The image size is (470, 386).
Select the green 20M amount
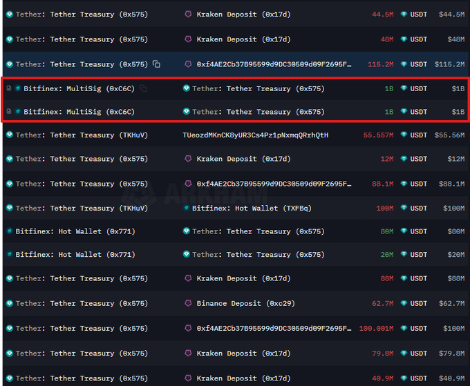click(387, 255)
